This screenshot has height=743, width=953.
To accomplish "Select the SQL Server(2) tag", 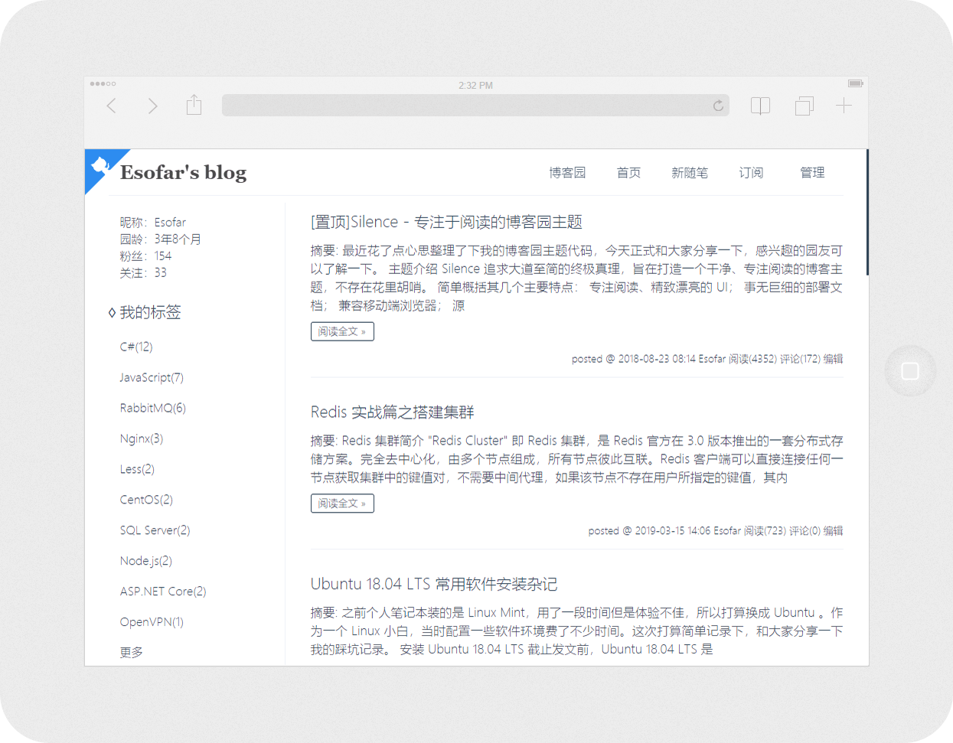I will [x=155, y=530].
